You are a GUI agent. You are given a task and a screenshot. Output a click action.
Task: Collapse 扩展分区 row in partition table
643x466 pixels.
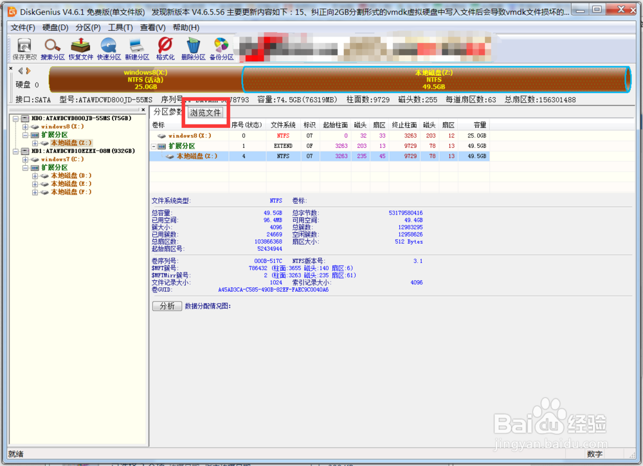click(154, 147)
